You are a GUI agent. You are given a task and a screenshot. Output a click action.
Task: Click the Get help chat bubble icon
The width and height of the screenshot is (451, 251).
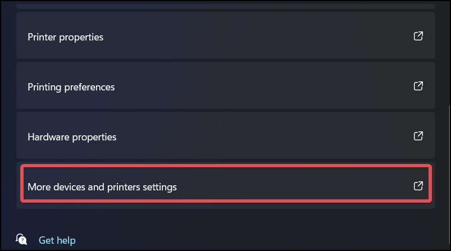pos(21,239)
